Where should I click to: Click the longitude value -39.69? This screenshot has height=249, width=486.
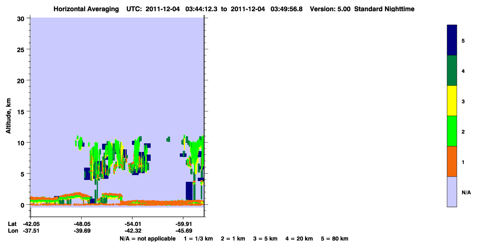81,231
